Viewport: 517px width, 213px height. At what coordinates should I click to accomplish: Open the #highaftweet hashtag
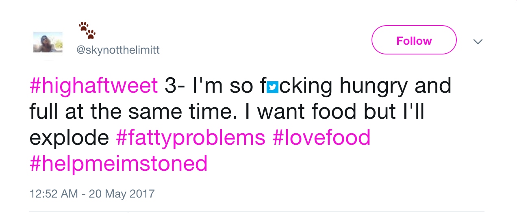tap(93, 86)
